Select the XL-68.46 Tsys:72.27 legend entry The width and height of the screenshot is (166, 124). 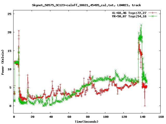(x=129, y=13)
